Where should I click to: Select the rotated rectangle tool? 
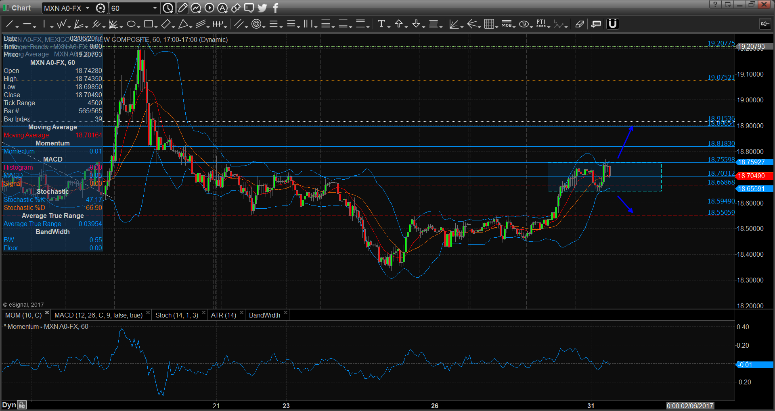(x=165, y=24)
